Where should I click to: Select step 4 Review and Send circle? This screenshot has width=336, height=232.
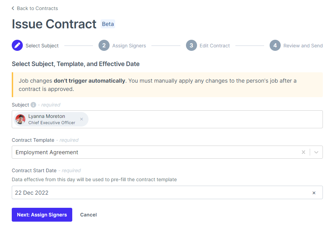[x=274, y=45]
